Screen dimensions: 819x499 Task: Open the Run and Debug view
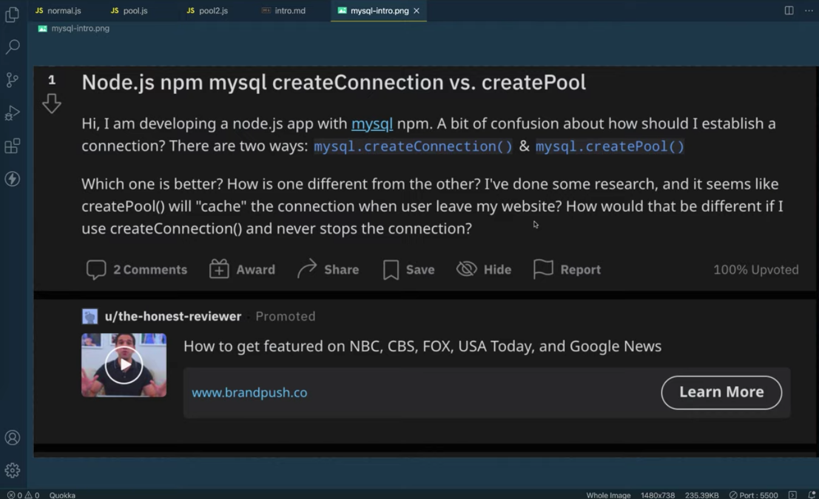pyautogui.click(x=12, y=113)
